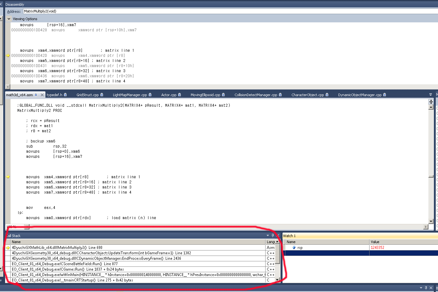The image size is (438, 292).
Task: Click the rsp watch variable icon
Action: pyautogui.click(x=294, y=248)
